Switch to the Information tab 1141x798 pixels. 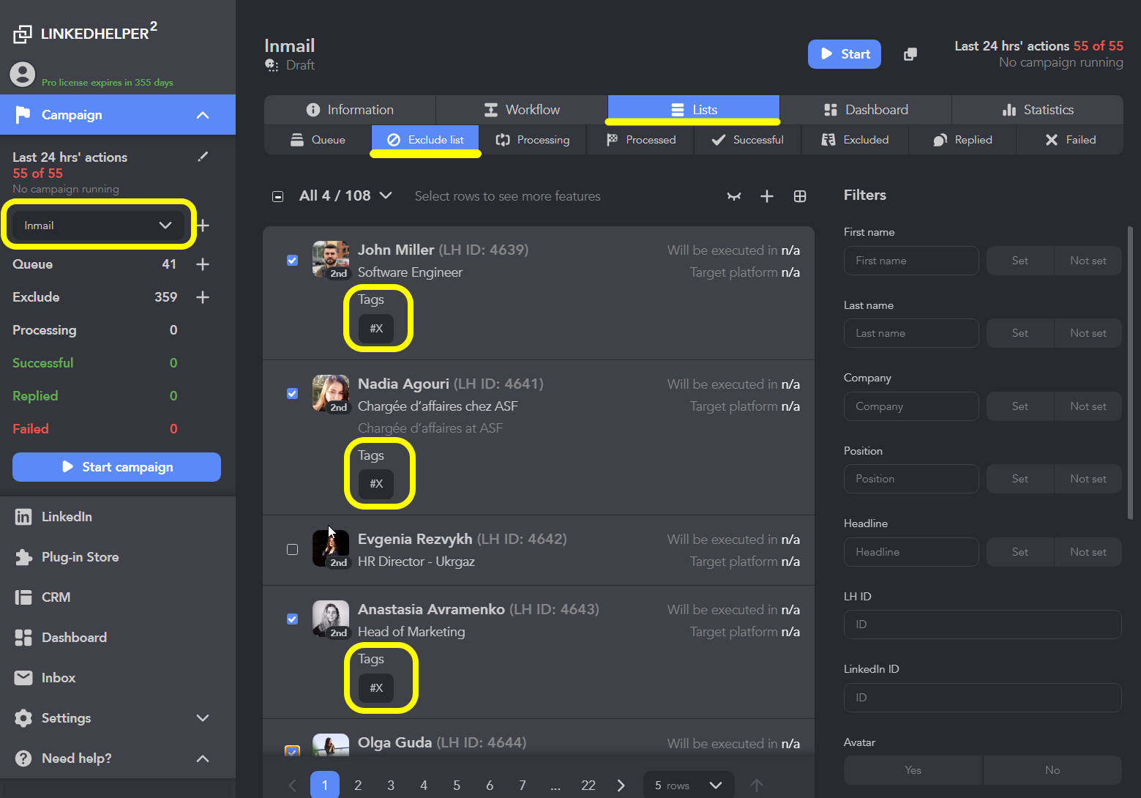click(350, 110)
